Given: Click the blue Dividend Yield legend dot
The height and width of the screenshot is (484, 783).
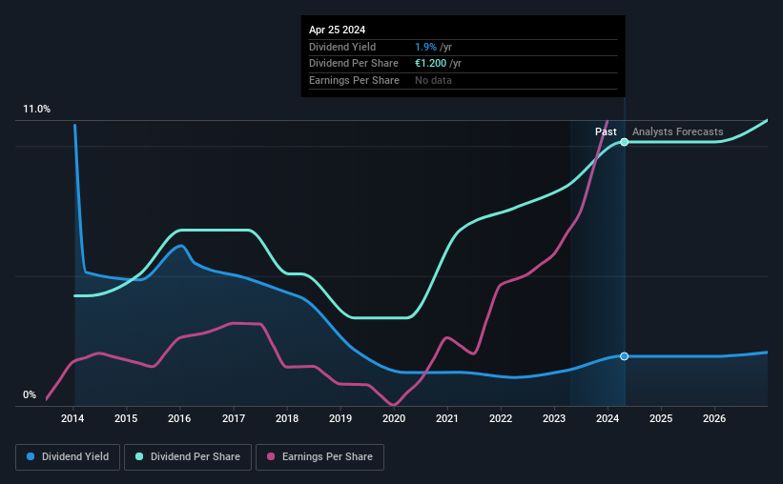Looking at the screenshot, I should click(31, 456).
